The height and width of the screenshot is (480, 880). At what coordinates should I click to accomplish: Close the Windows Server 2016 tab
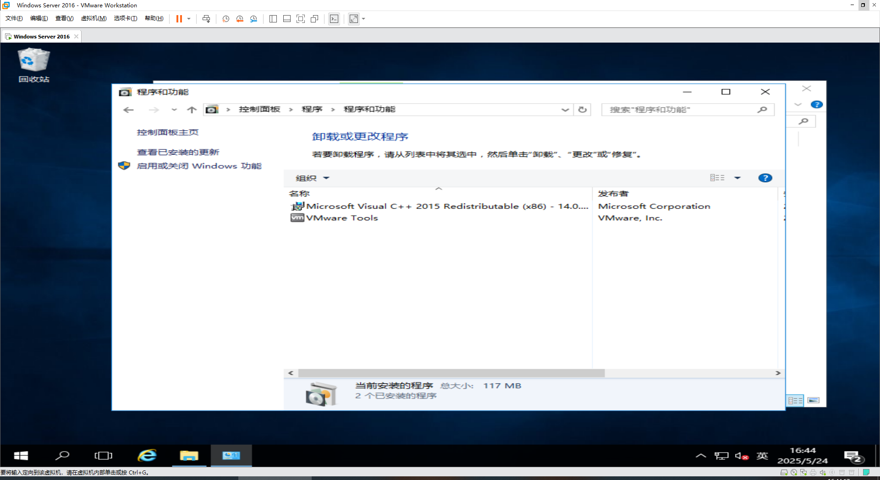tap(76, 36)
